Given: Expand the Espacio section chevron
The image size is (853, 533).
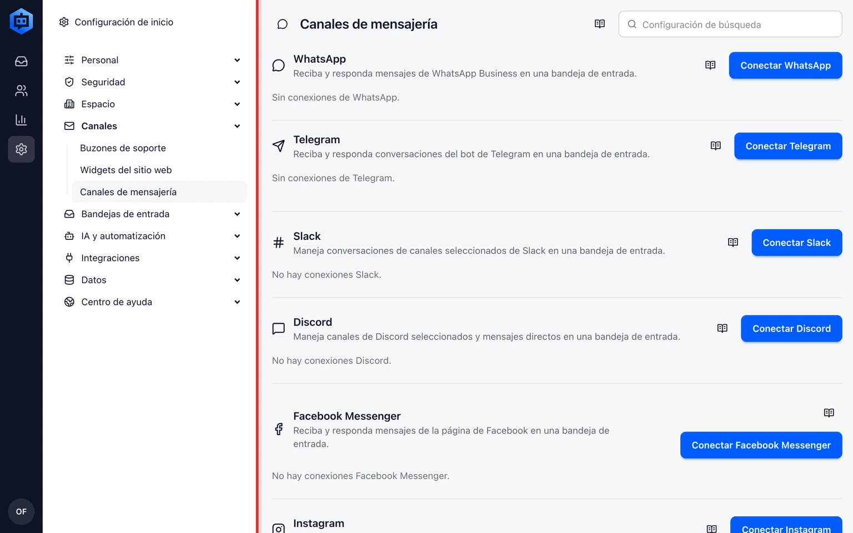Looking at the screenshot, I should point(237,104).
